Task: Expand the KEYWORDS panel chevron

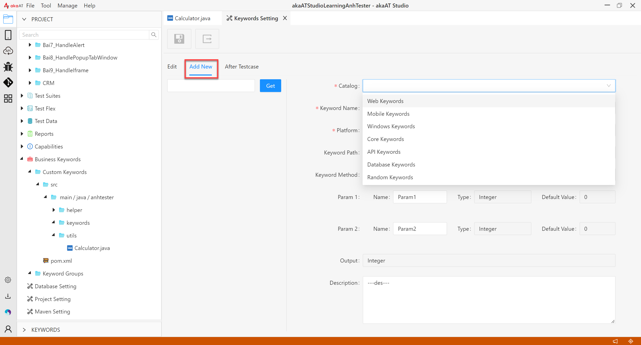Action: coord(24,330)
